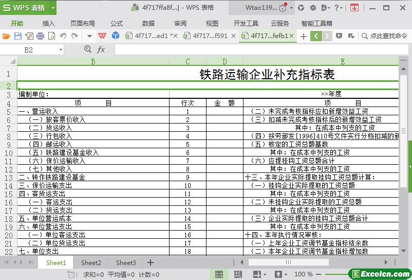The height and width of the screenshot is (280, 412).
Task: Open the D feedback dropdown in title bar
Action: coord(326,8)
